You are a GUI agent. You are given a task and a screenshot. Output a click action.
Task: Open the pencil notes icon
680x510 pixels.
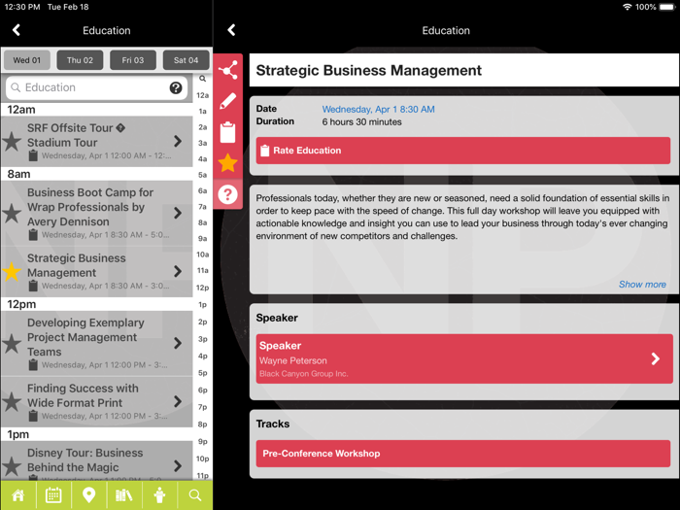[x=227, y=101]
